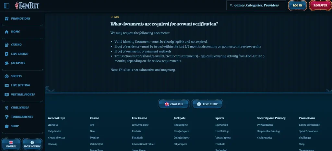Image resolution: width=332 pixels, height=151 pixels.
Task: Open Create Shortcut footer link
Action: [x=56, y=138]
